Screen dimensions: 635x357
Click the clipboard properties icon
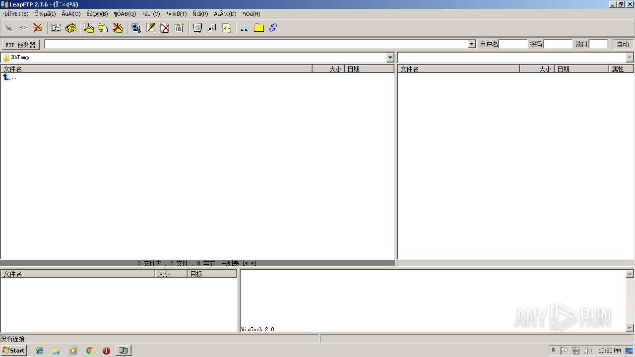(x=179, y=28)
